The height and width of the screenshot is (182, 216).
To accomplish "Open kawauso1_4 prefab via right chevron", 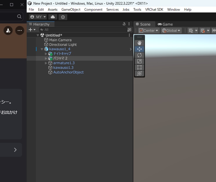I will (130, 49).
